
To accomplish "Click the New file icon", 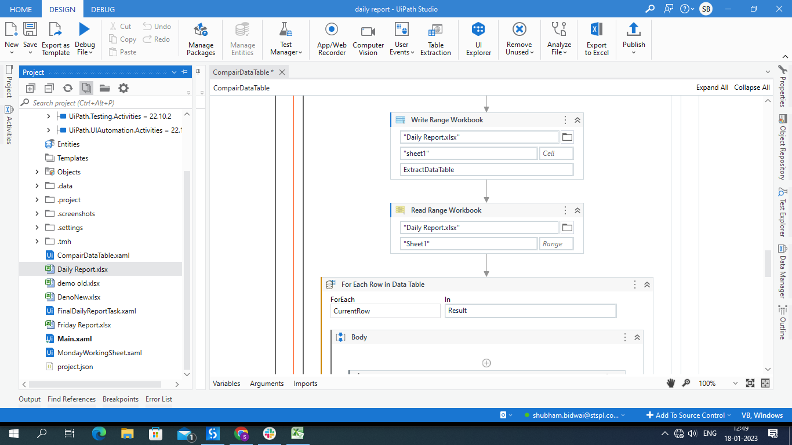I will tap(11, 30).
